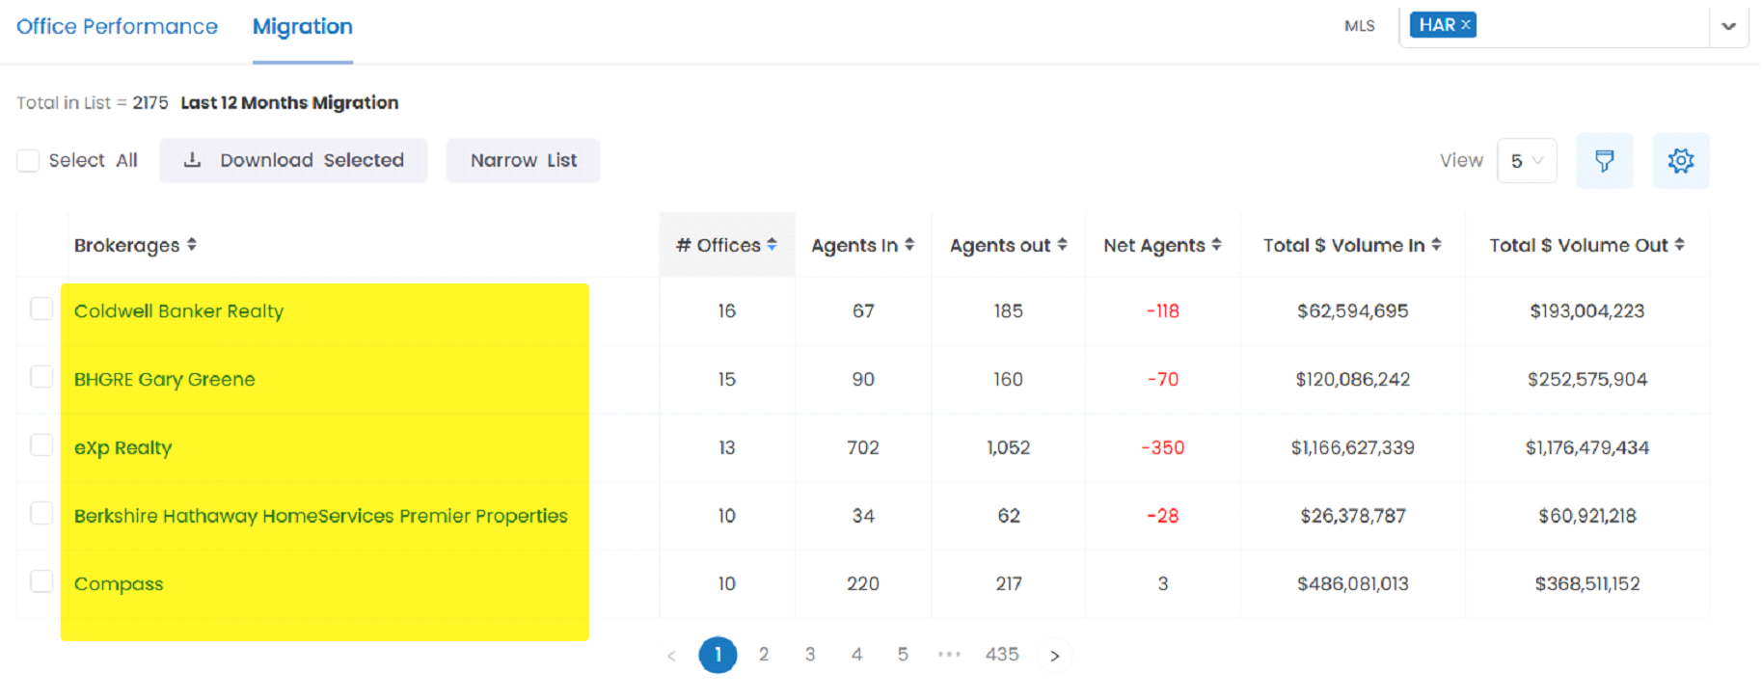Click the $252,575,904 volume out cell
The width and height of the screenshot is (1762, 700).
pos(1587,380)
